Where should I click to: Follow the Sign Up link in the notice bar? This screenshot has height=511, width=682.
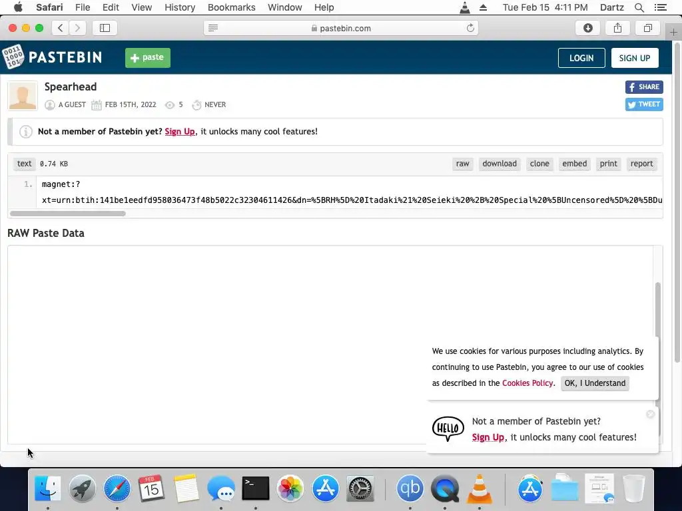tap(180, 131)
